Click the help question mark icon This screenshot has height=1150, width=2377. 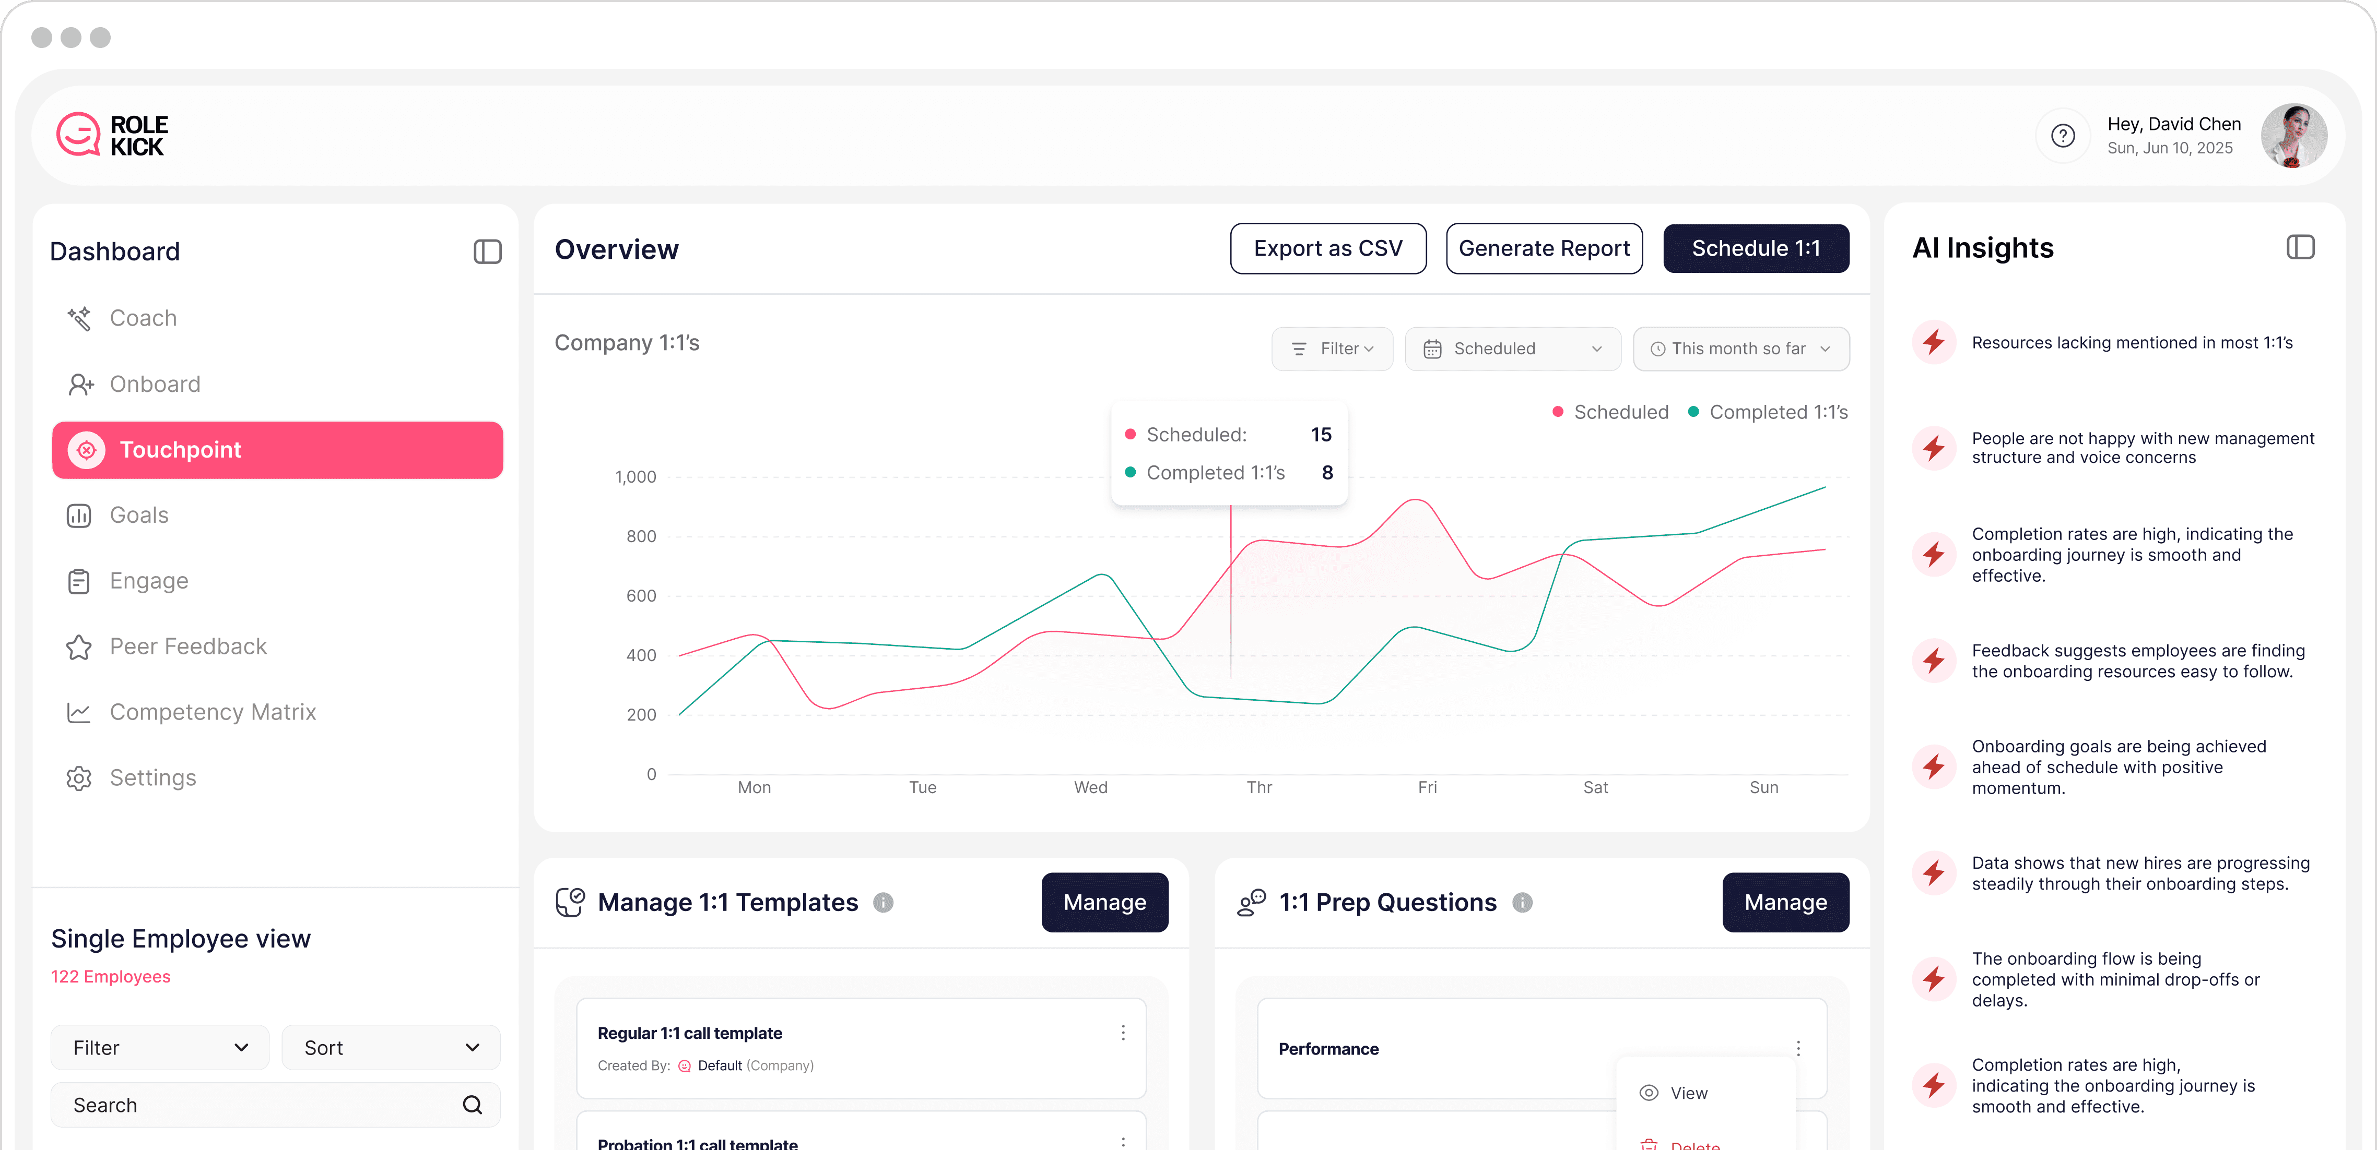[x=2062, y=137]
